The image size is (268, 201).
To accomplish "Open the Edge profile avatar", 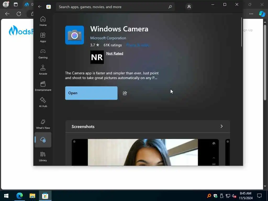I will click(6, 4).
